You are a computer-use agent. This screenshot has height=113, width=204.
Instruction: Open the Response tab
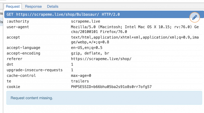(33, 6)
